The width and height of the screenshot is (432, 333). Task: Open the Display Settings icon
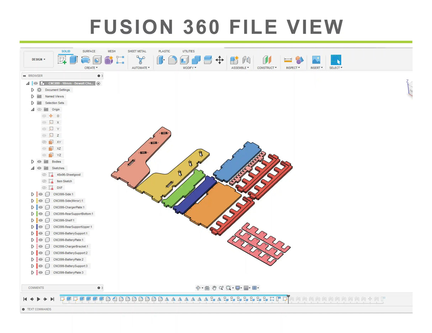click(238, 288)
